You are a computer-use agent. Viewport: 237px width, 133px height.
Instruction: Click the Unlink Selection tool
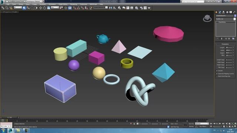pos(7,8)
